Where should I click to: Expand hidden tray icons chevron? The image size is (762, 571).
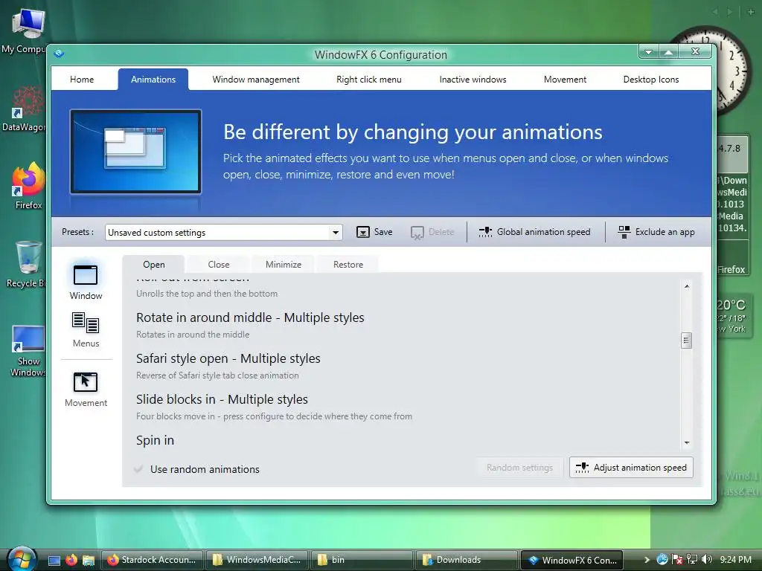(647, 560)
